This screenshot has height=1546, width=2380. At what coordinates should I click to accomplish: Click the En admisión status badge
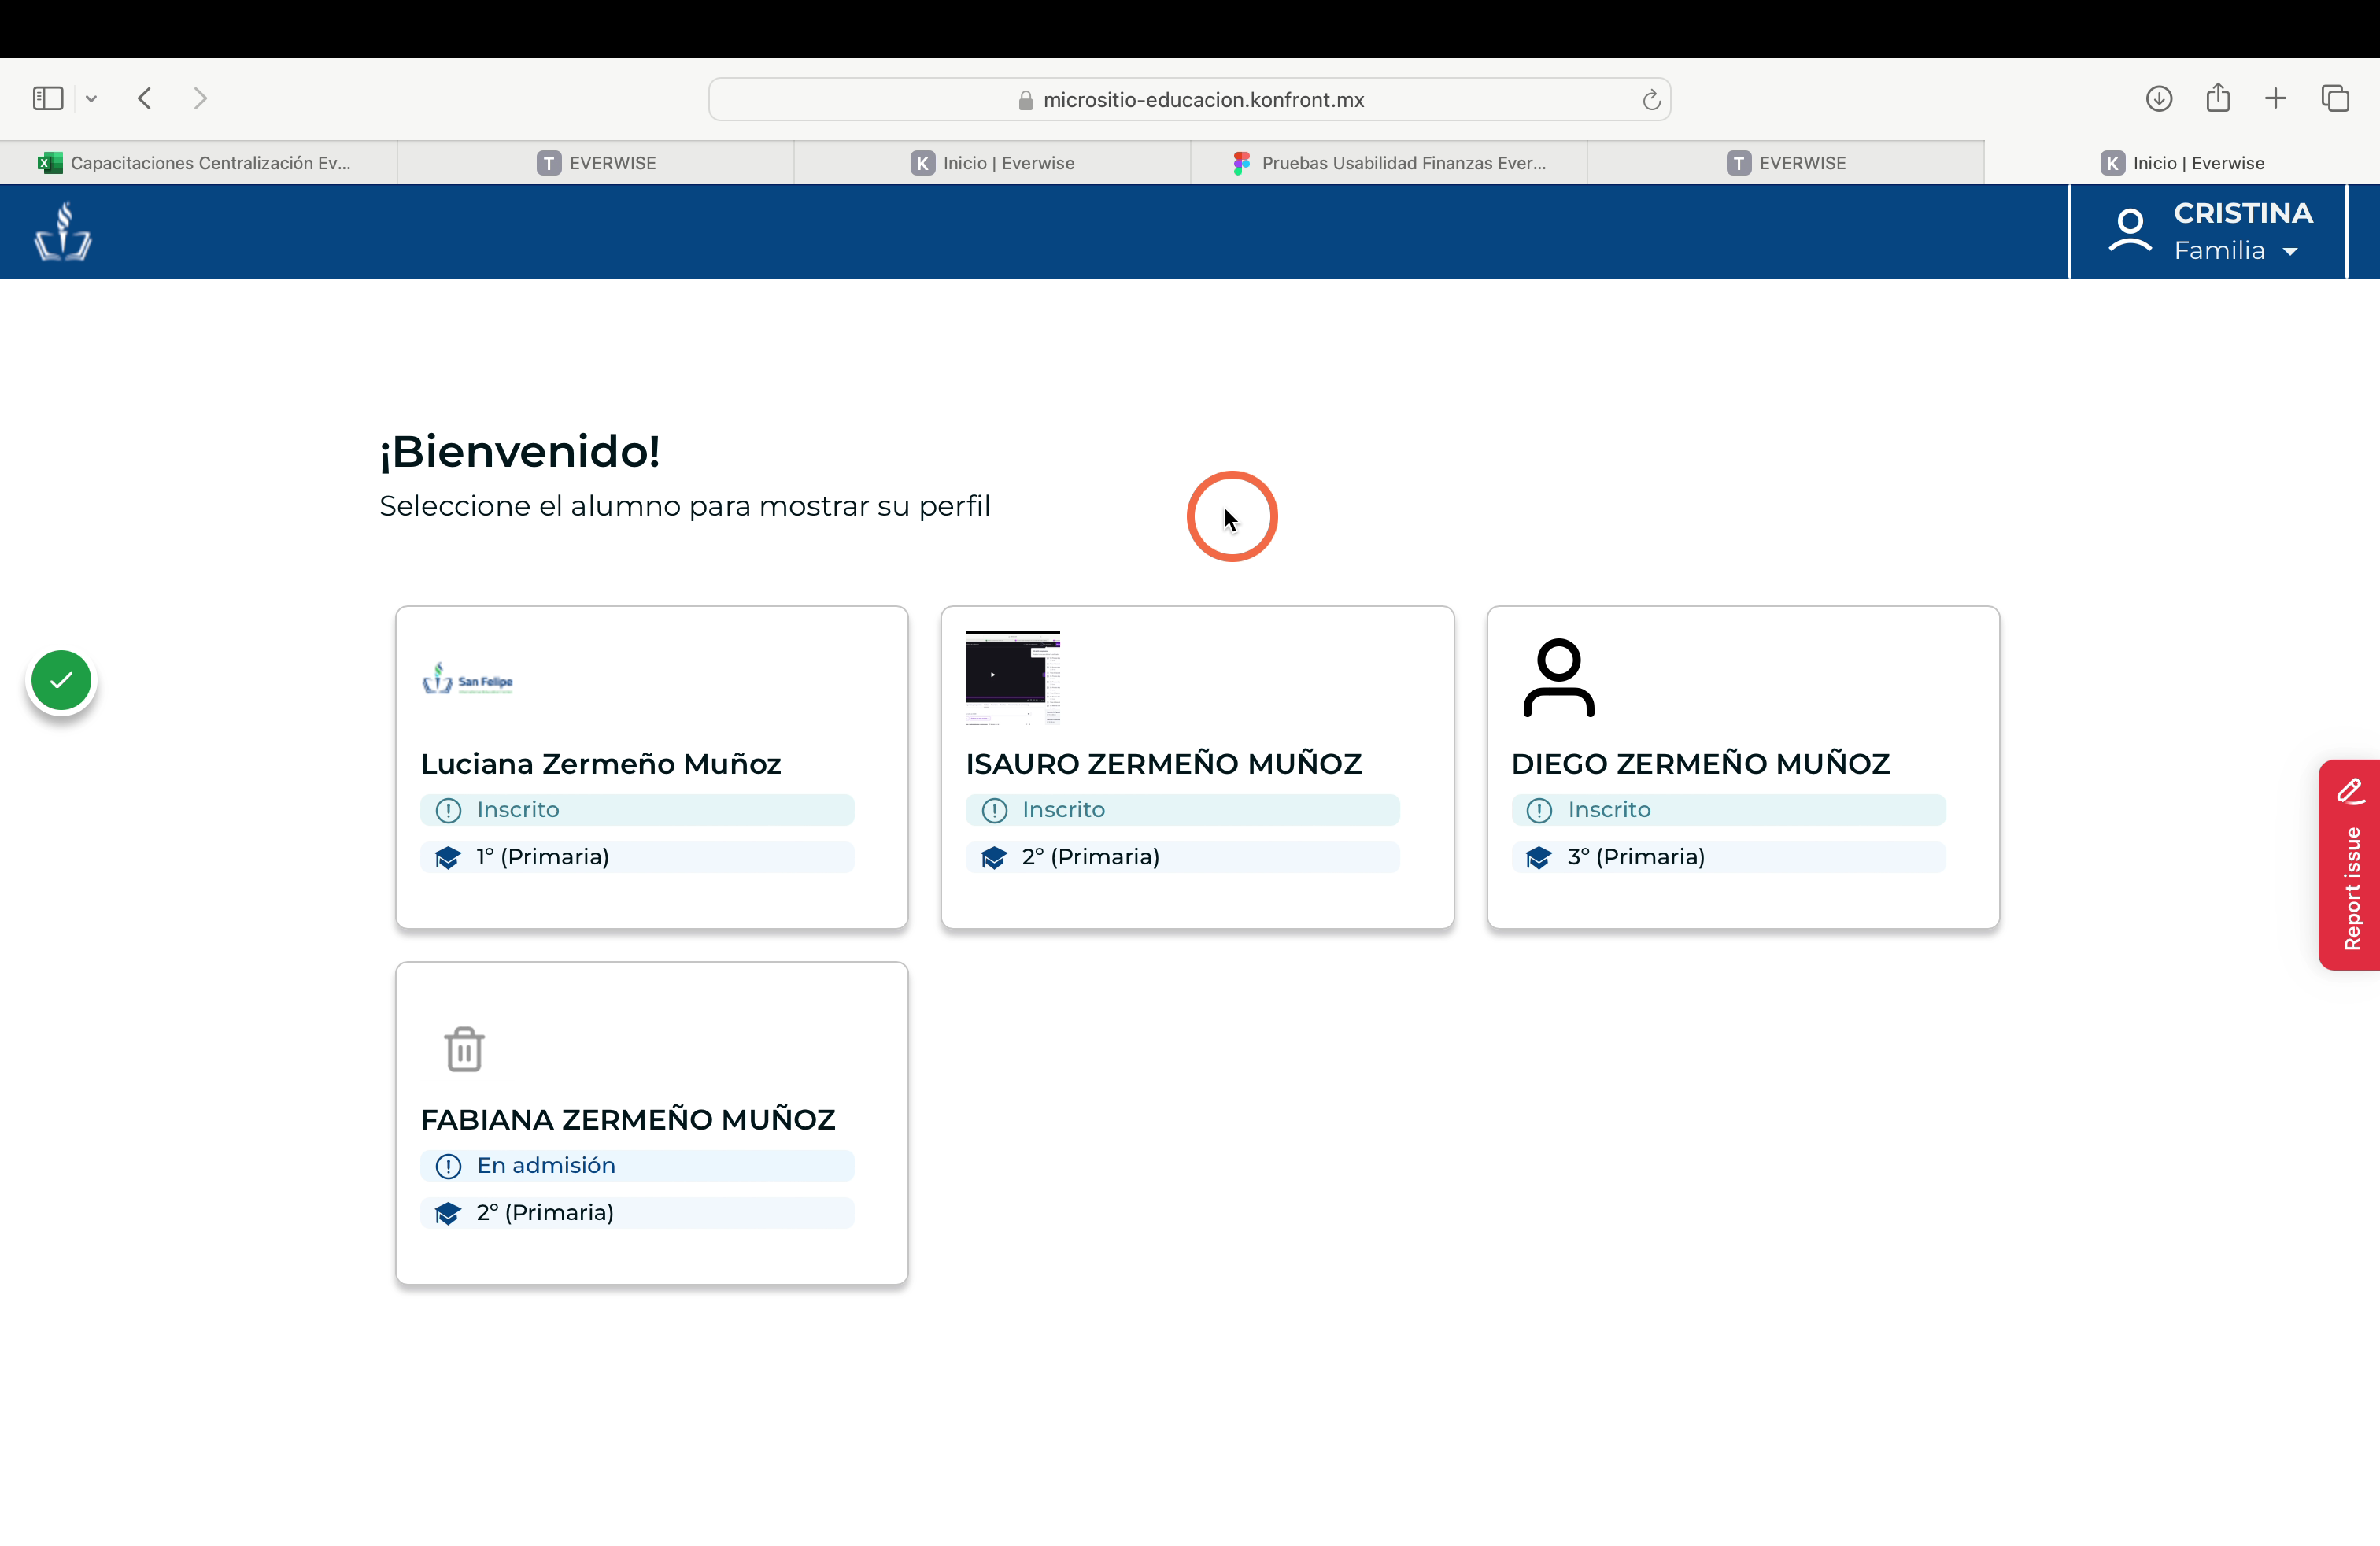pos(637,1165)
